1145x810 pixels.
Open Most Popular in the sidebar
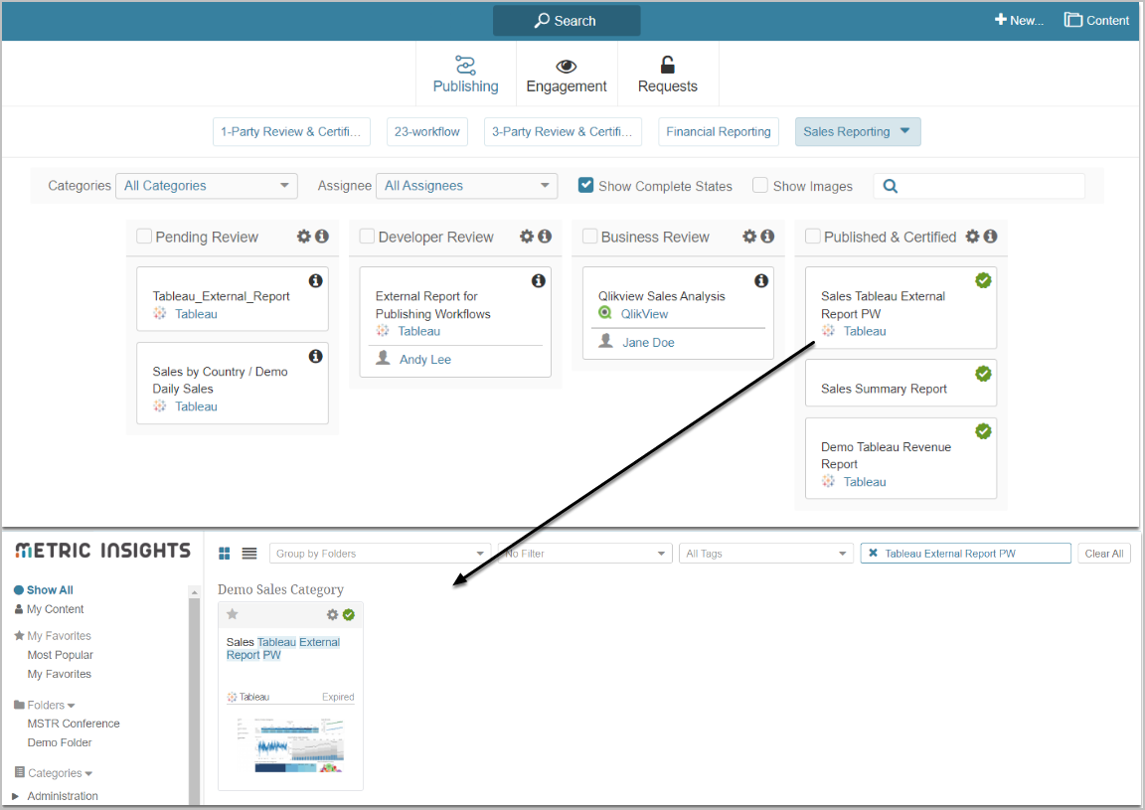click(x=61, y=655)
